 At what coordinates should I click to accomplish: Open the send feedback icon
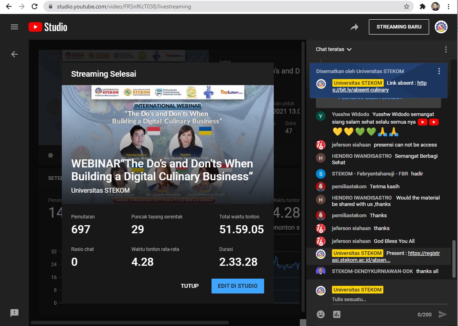pos(14,313)
